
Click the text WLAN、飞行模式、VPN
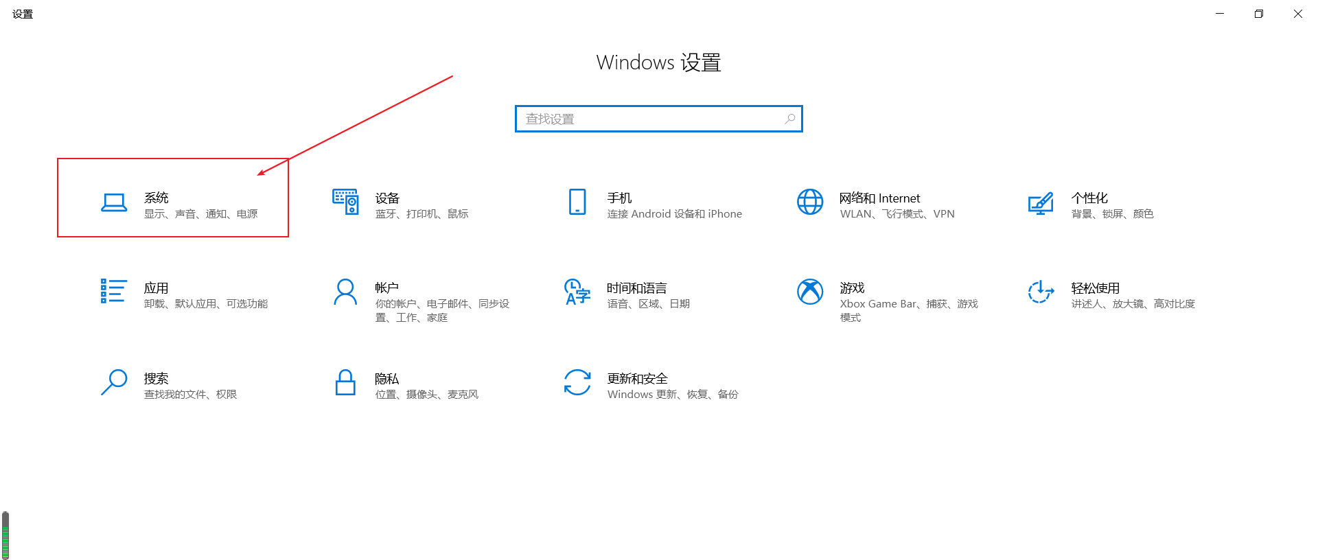[x=897, y=214]
